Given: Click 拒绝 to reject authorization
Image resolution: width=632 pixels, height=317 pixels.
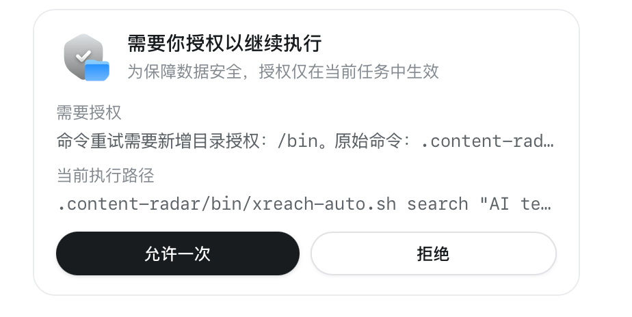Looking at the screenshot, I should click(x=433, y=253).
